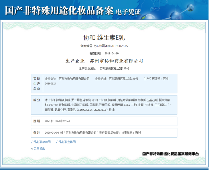Click the first ingredients line starting with 水,甘油
Viewport: 209px width, 170px height.
107,100
